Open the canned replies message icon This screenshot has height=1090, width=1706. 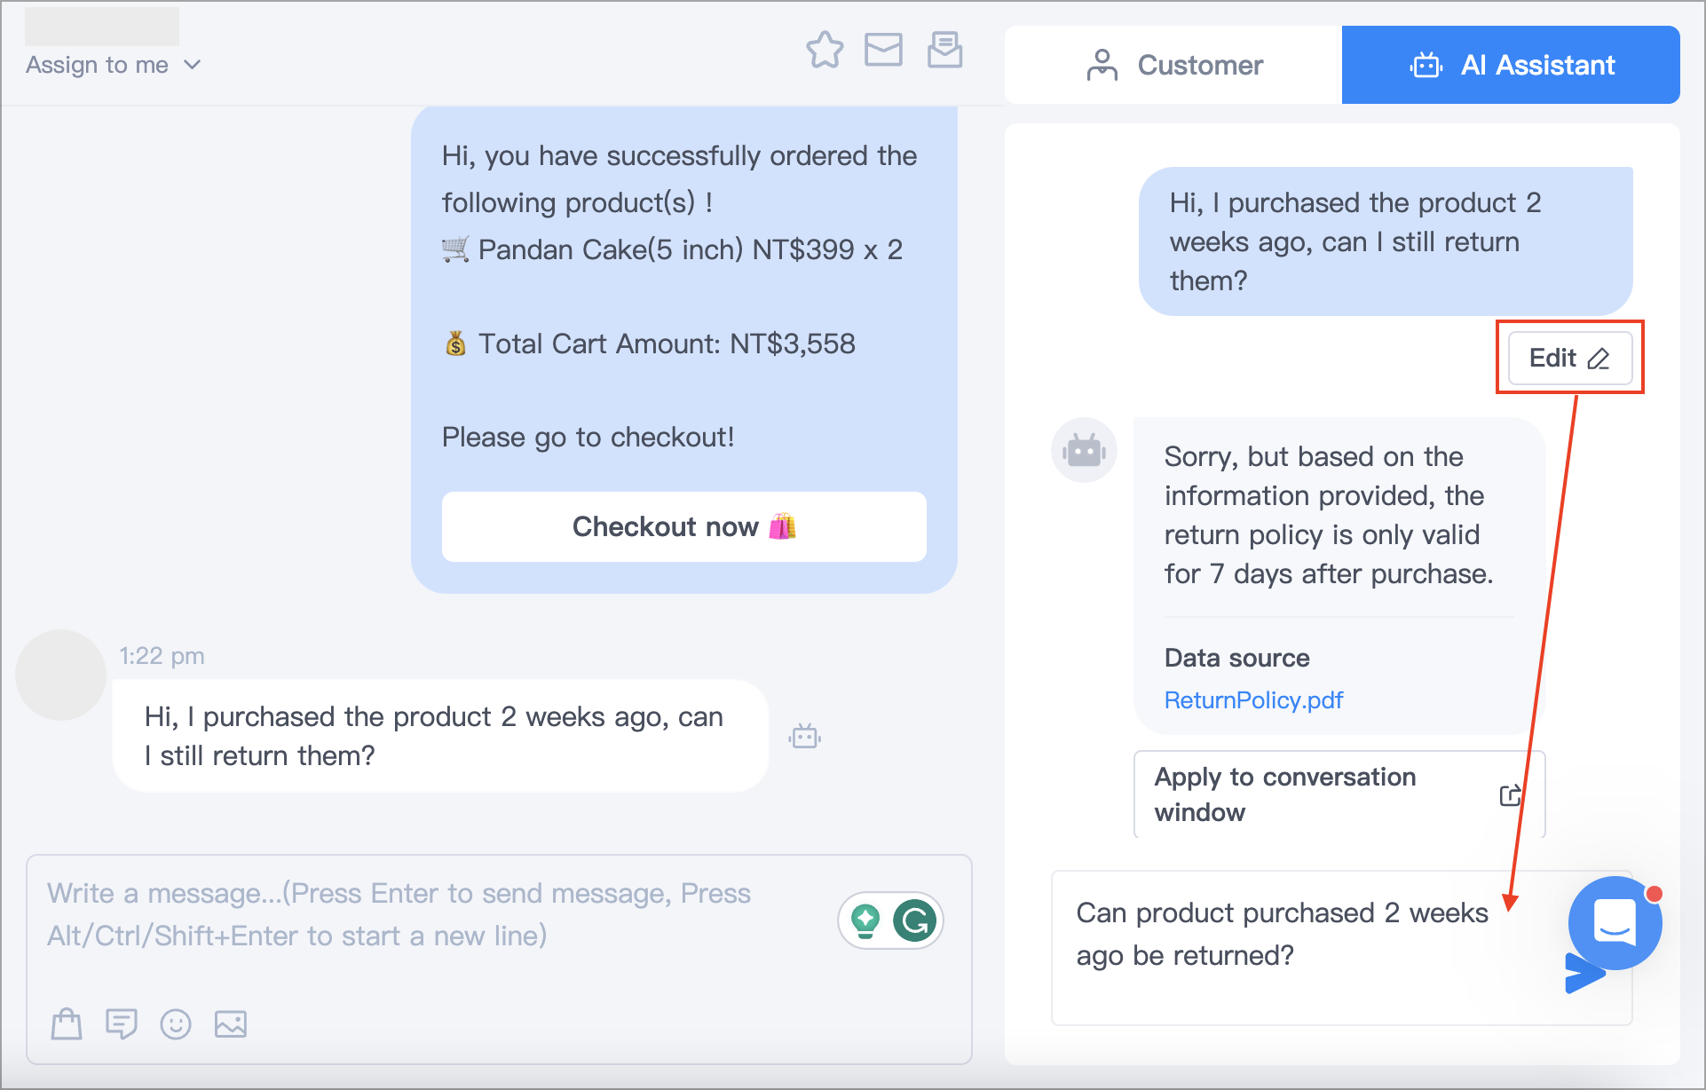click(121, 1023)
